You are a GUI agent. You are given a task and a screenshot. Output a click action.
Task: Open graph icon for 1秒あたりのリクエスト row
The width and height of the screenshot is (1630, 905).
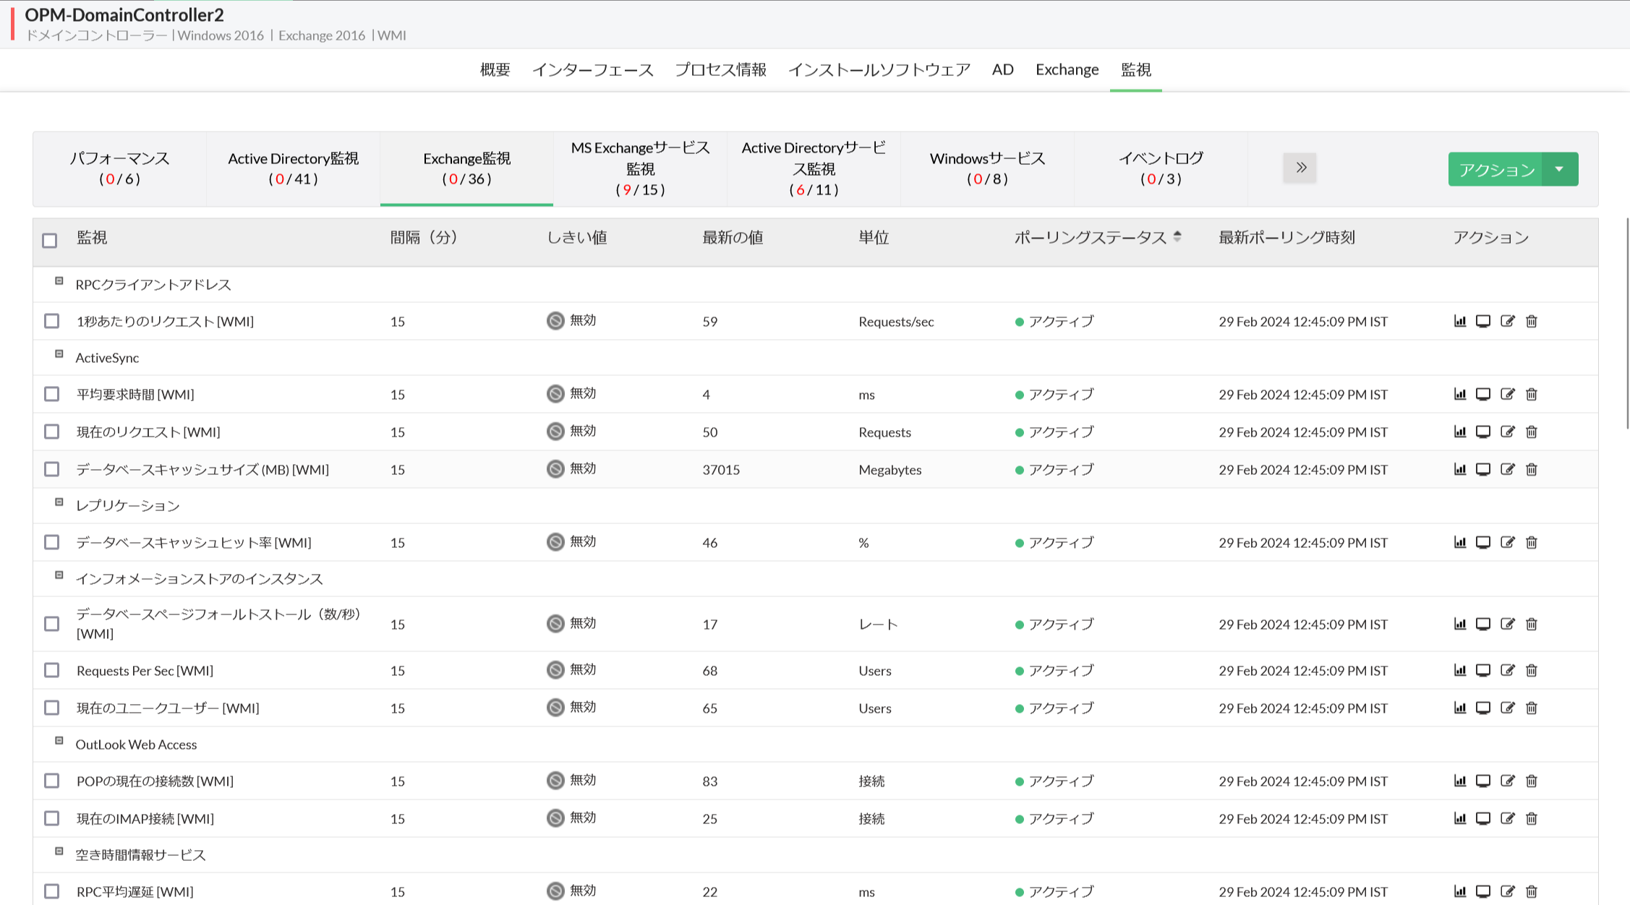[x=1460, y=321]
